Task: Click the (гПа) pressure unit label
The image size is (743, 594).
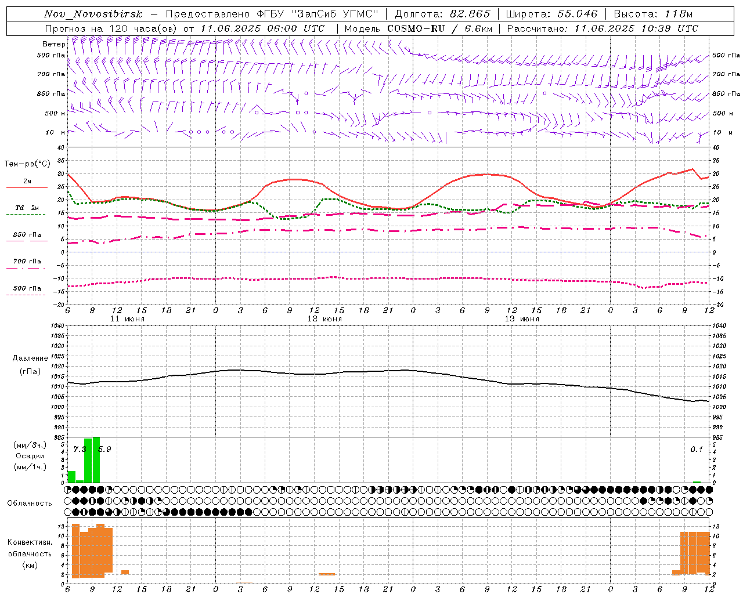Action: (x=30, y=371)
